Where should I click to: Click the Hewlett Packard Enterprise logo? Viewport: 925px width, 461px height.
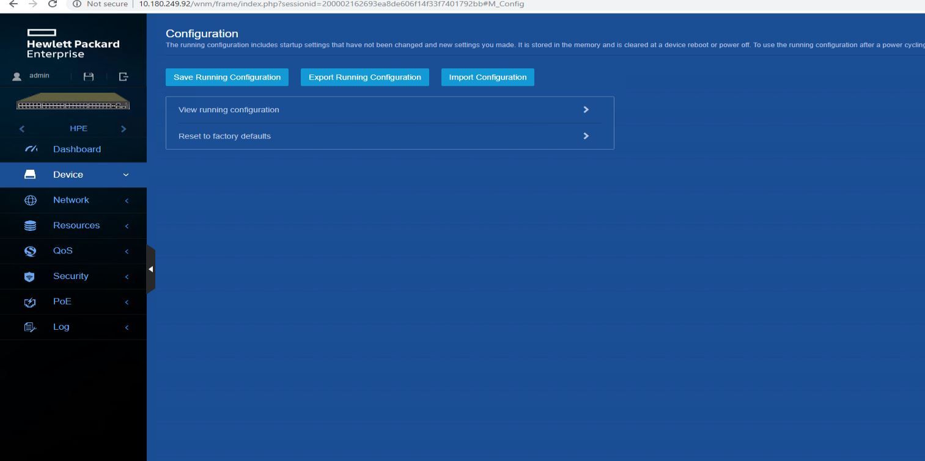pos(73,44)
